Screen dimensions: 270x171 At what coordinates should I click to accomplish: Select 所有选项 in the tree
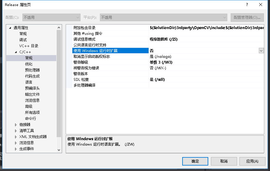(32, 113)
